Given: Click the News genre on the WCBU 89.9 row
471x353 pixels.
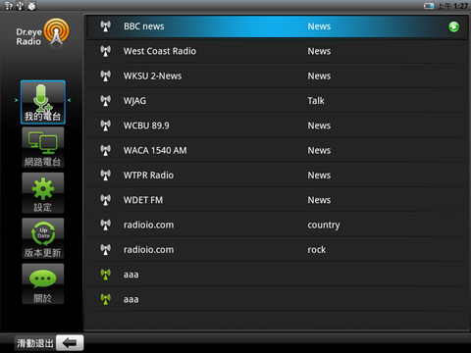Looking at the screenshot, I should pyautogui.click(x=319, y=126).
